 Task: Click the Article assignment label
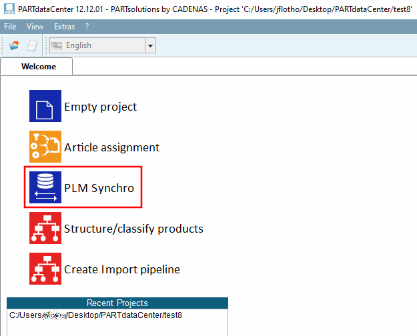click(111, 147)
